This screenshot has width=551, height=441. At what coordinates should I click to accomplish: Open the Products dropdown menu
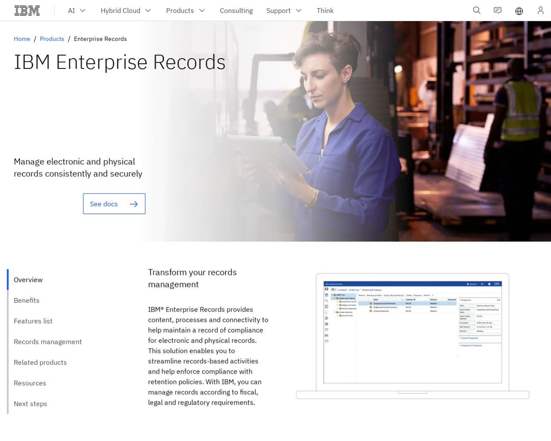click(x=185, y=10)
